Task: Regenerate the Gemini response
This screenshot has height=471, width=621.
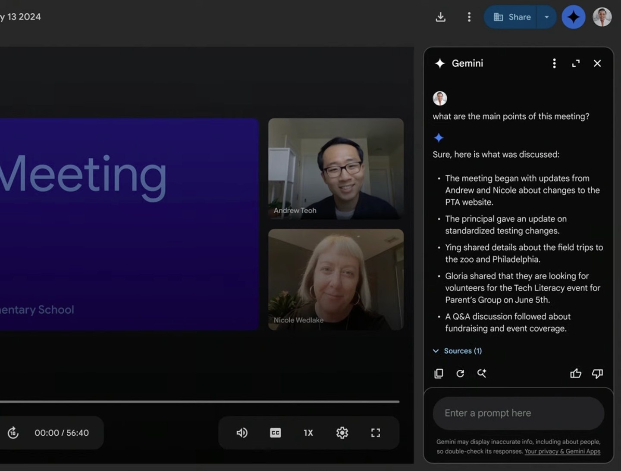Action: click(460, 374)
